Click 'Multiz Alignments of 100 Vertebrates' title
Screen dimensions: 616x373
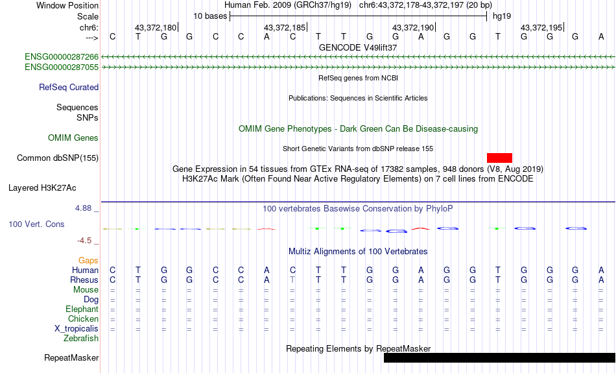pyautogui.click(x=358, y=252)
